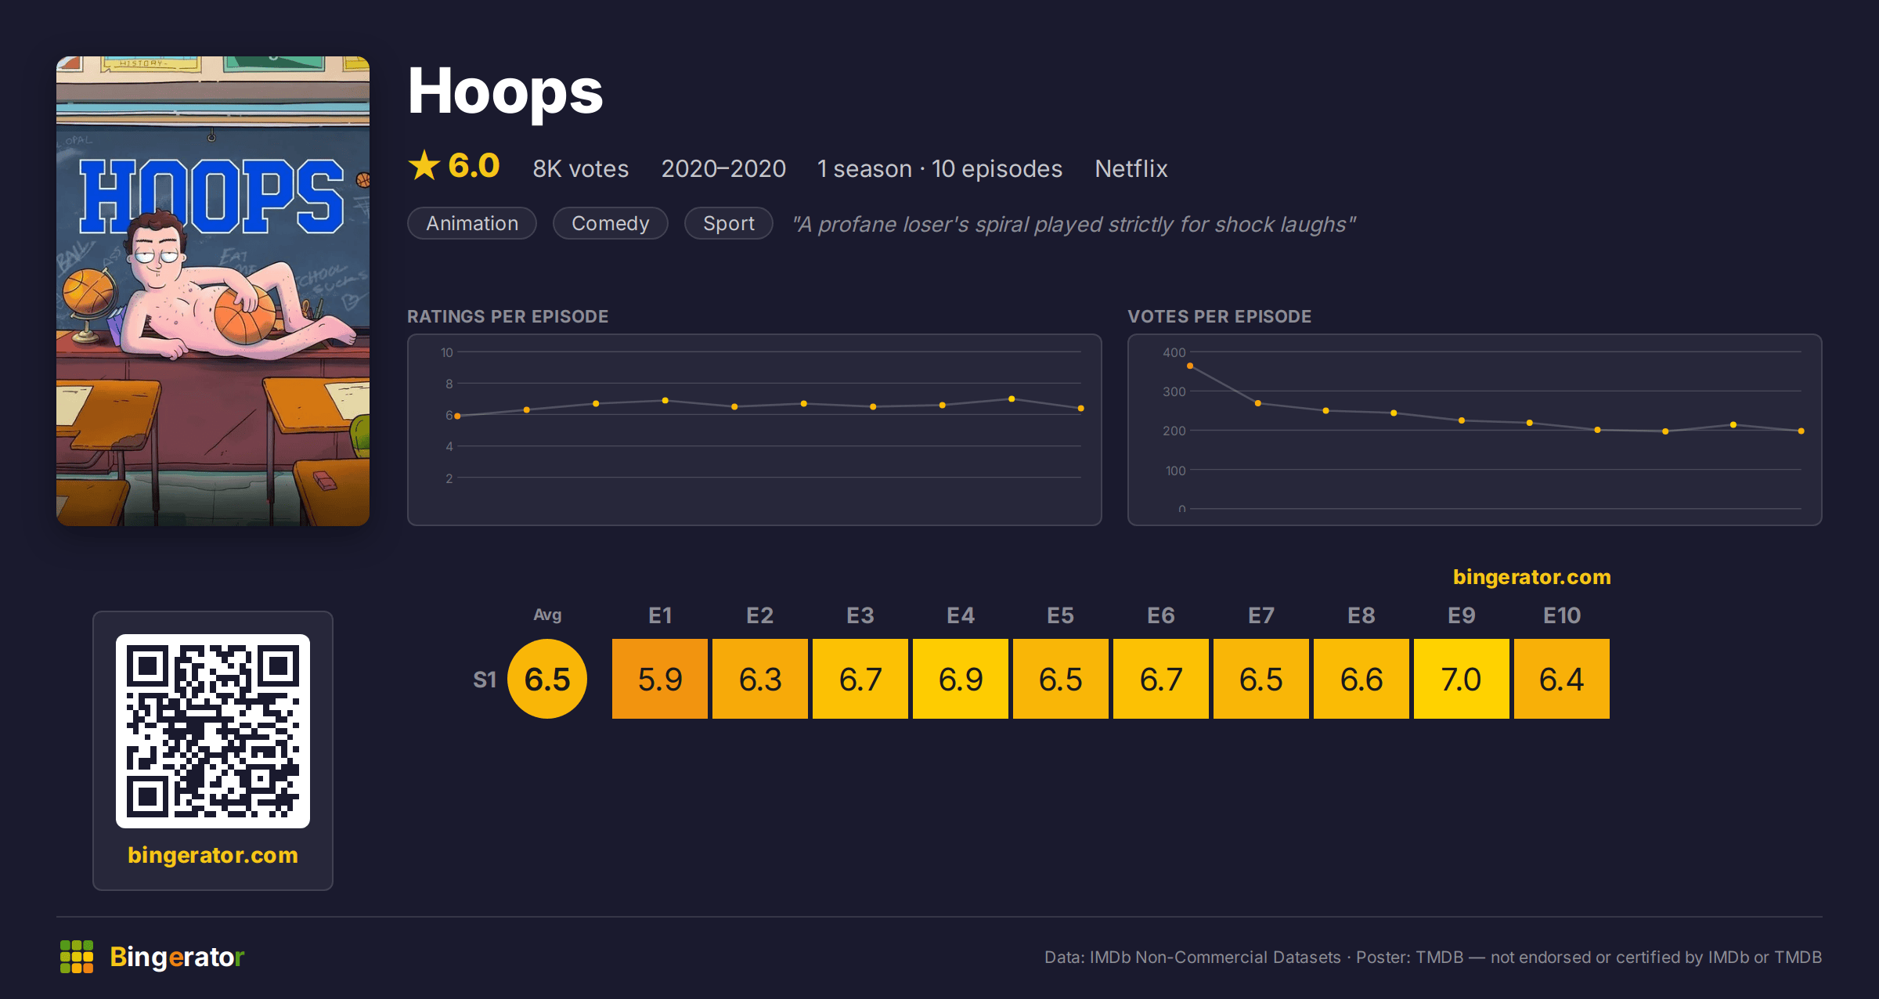Click the Bingerator brand name in footer
This screenshot has height=999, width=1879.
177,957
